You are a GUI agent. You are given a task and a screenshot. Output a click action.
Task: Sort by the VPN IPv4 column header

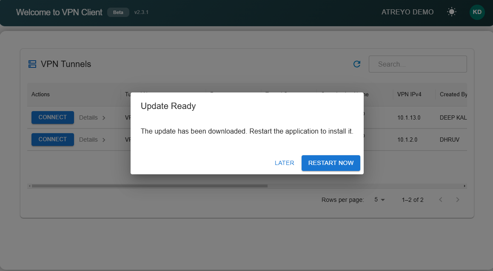(x=409, y=94)
